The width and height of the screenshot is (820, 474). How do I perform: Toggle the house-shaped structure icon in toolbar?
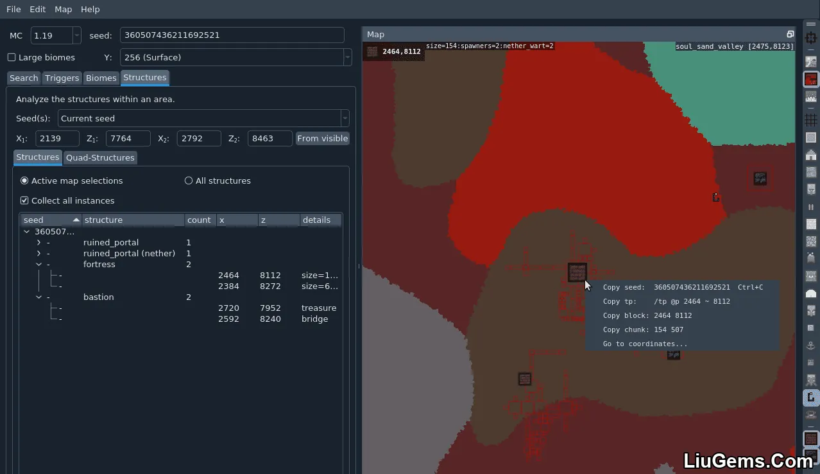tap(811, 155)
